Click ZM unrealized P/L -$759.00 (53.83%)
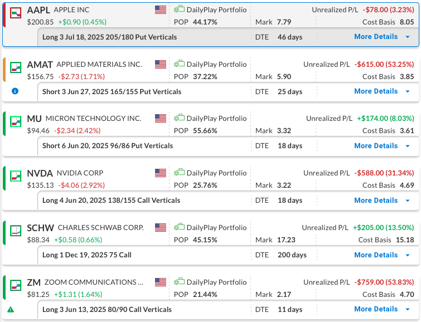This screenshot has height=322, width=421. pyautogui.click(x=384, y=282)
